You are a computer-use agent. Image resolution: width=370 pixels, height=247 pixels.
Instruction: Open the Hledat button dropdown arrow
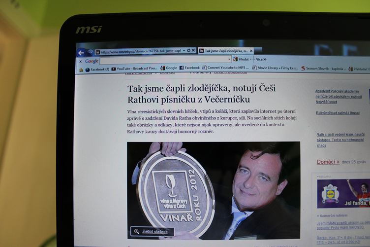tap(250, 59)
